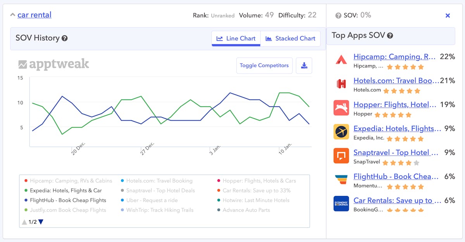Select the Line Chart tab
465x242 pixels.
coord(236,38)
